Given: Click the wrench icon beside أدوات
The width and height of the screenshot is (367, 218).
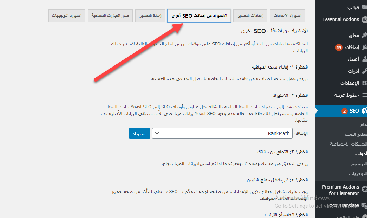Looking at the screenshot, I should [x=365, y=71].
